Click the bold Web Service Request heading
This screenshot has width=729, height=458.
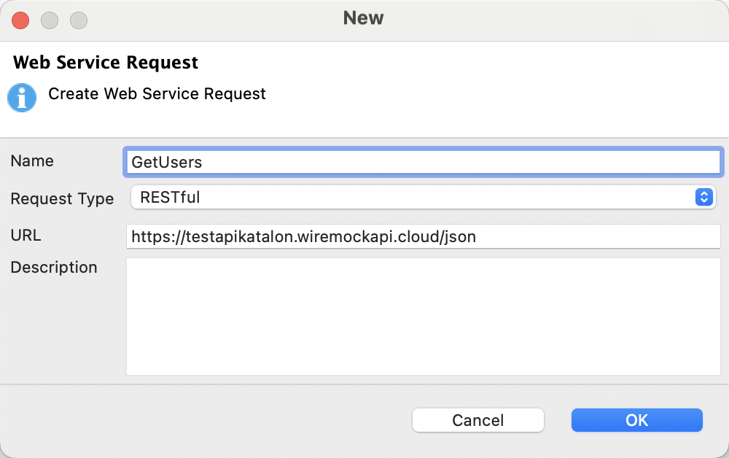pyautogui.click(x=106, y=63)
